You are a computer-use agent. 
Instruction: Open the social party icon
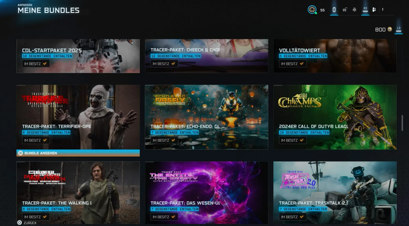pos(374,10)
